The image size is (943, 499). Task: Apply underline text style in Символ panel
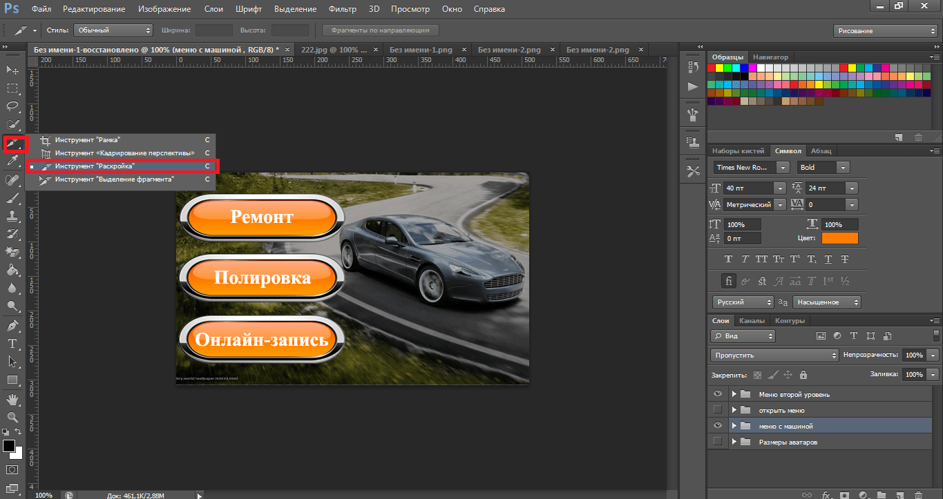click(828, 260)
